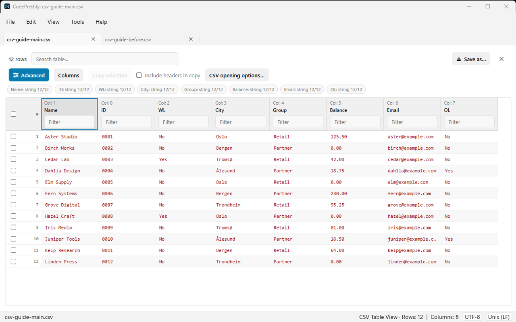Enable Include headers in copy
Viewport: 516px width, 322px height.
pos(139,75)
